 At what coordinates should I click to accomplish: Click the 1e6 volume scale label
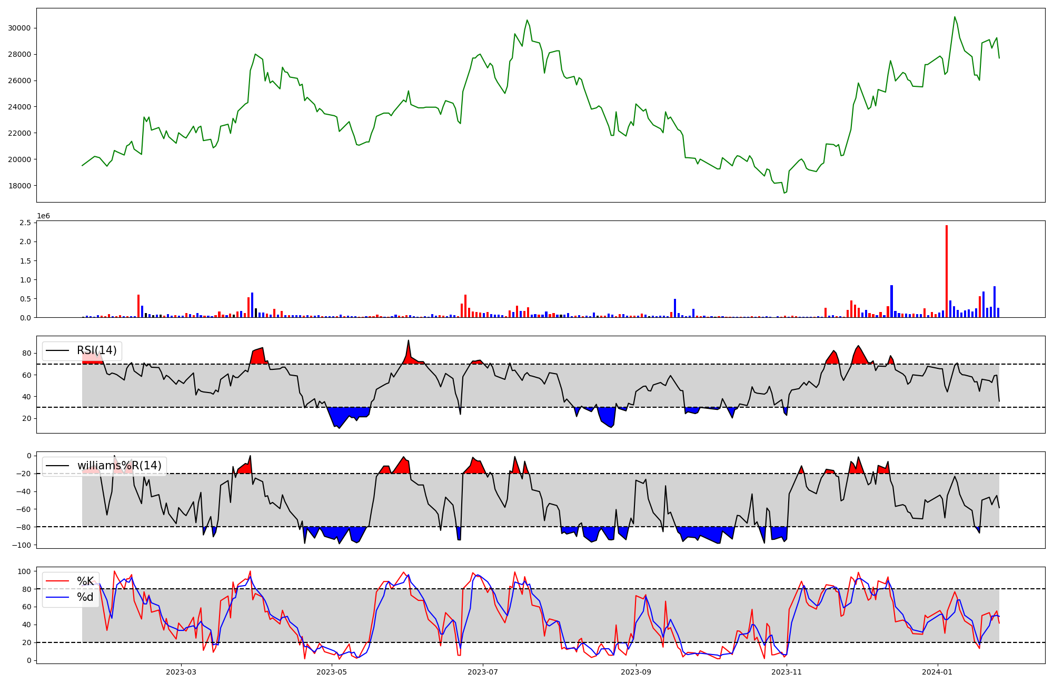(43, 216)
